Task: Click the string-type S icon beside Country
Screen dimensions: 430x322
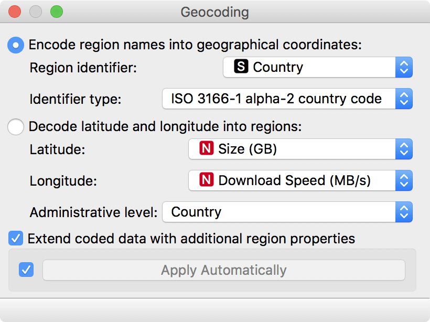Action: point(241,67)
